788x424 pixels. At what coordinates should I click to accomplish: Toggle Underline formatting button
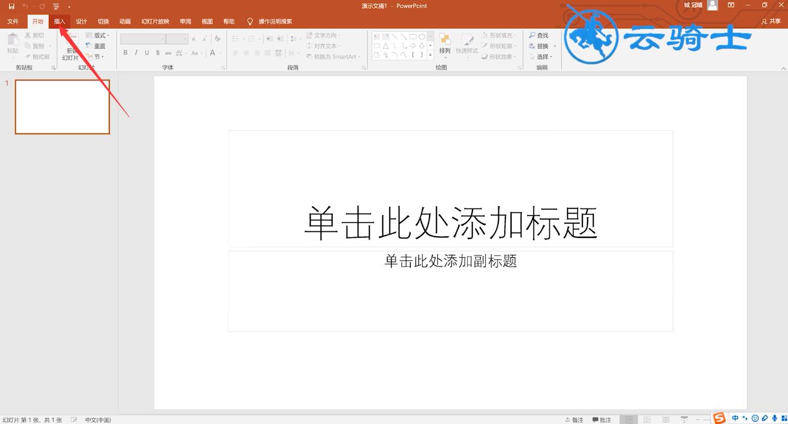point(147,53)
